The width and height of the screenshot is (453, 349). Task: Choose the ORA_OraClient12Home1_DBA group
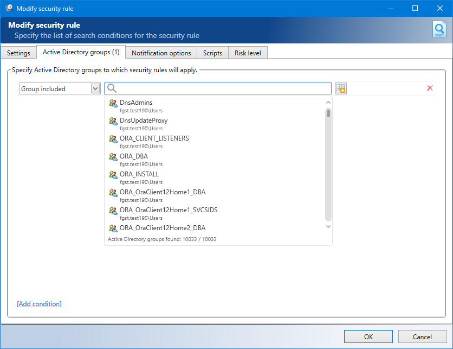tap(215, 196)
